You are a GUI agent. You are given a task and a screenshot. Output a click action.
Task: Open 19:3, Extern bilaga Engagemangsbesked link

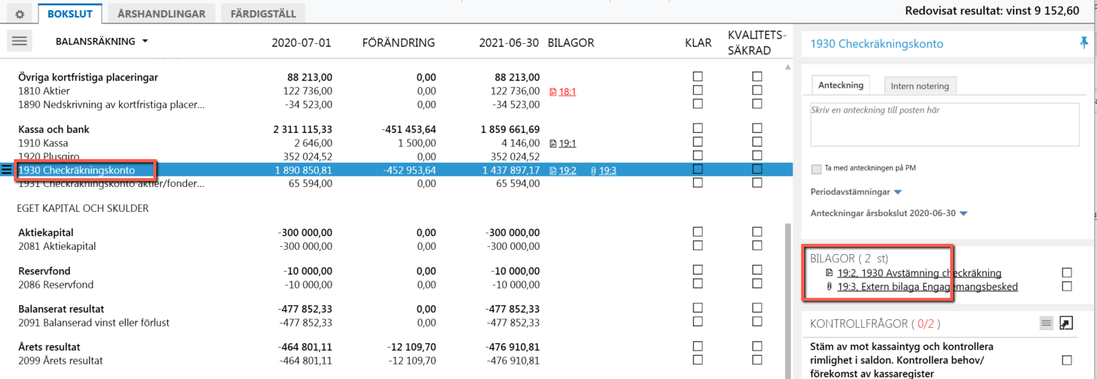[928, 287]
